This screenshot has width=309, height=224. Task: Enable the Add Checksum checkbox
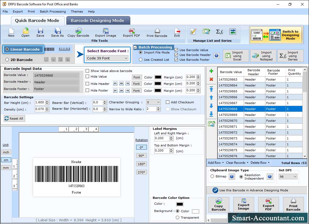[x=167, y=102]
